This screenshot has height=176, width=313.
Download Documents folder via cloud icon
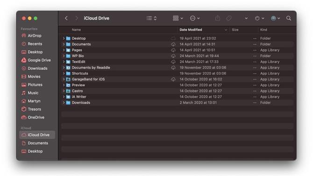(173, 44)
